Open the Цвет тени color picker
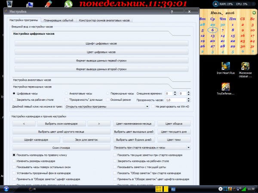 point(174,140)
